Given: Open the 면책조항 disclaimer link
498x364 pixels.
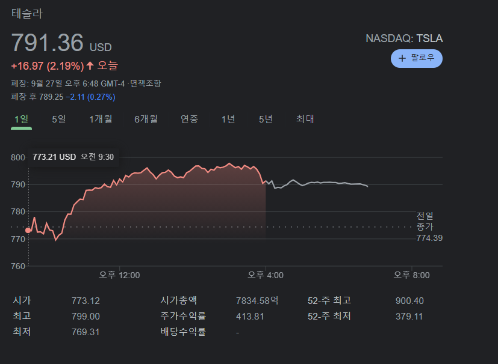Looking at the screenshot, I should (146, 83).
